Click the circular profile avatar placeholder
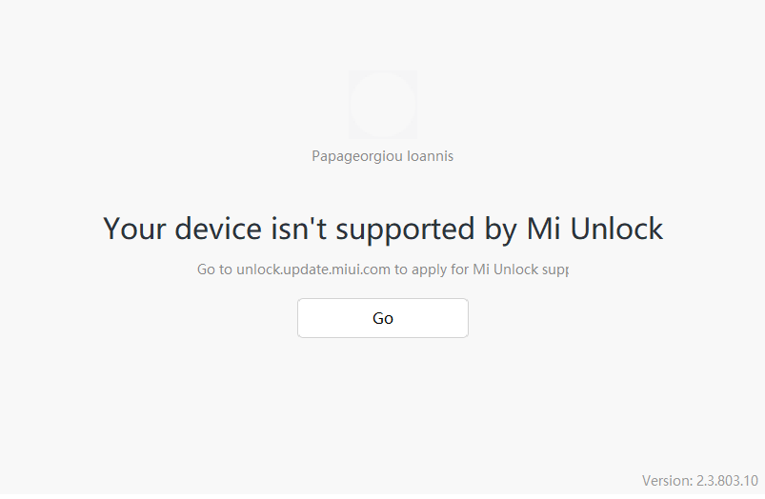The image size is (765, 499). (x=382, y=105)
